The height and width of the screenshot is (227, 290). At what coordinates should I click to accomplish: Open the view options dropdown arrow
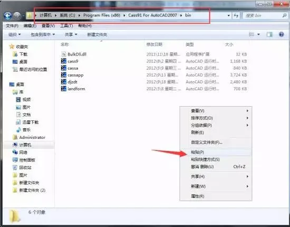tap(258, 34)
